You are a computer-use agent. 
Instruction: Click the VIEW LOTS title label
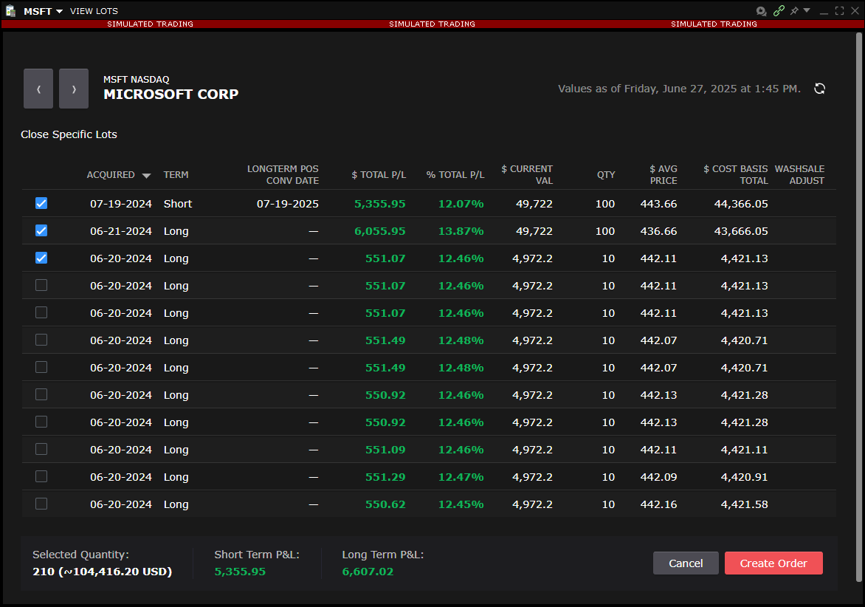(94, 11)
